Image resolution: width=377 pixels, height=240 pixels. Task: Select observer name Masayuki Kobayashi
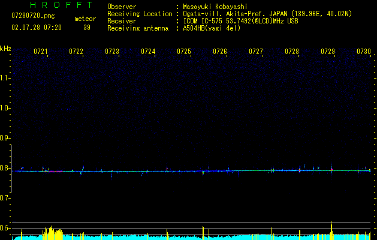tap(215, 7)
